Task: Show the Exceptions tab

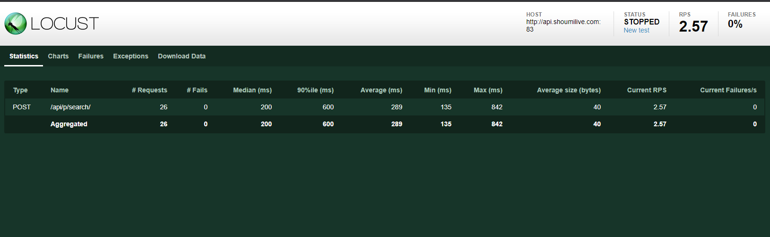Action: point(130,56)
